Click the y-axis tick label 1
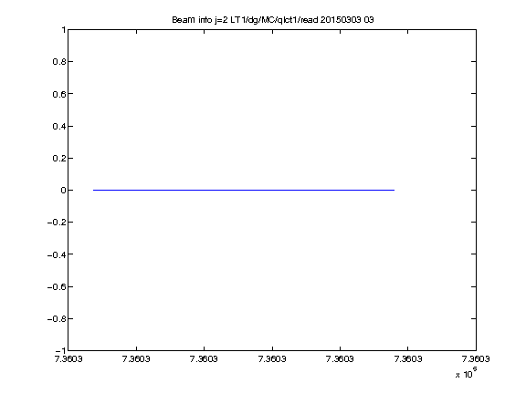526x394 pixels. (x=63, y=30)
